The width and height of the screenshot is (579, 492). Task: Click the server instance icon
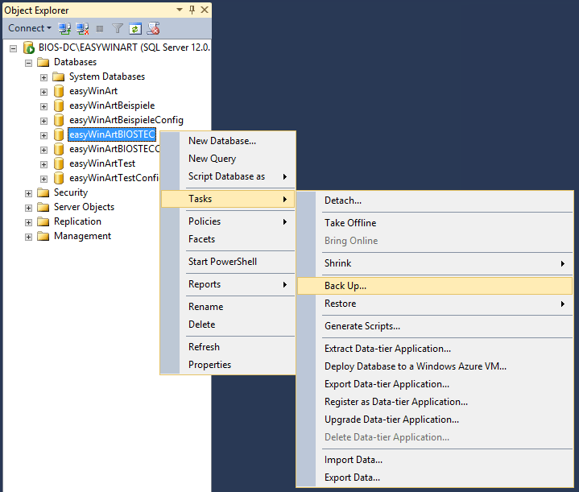coord(29,48)
